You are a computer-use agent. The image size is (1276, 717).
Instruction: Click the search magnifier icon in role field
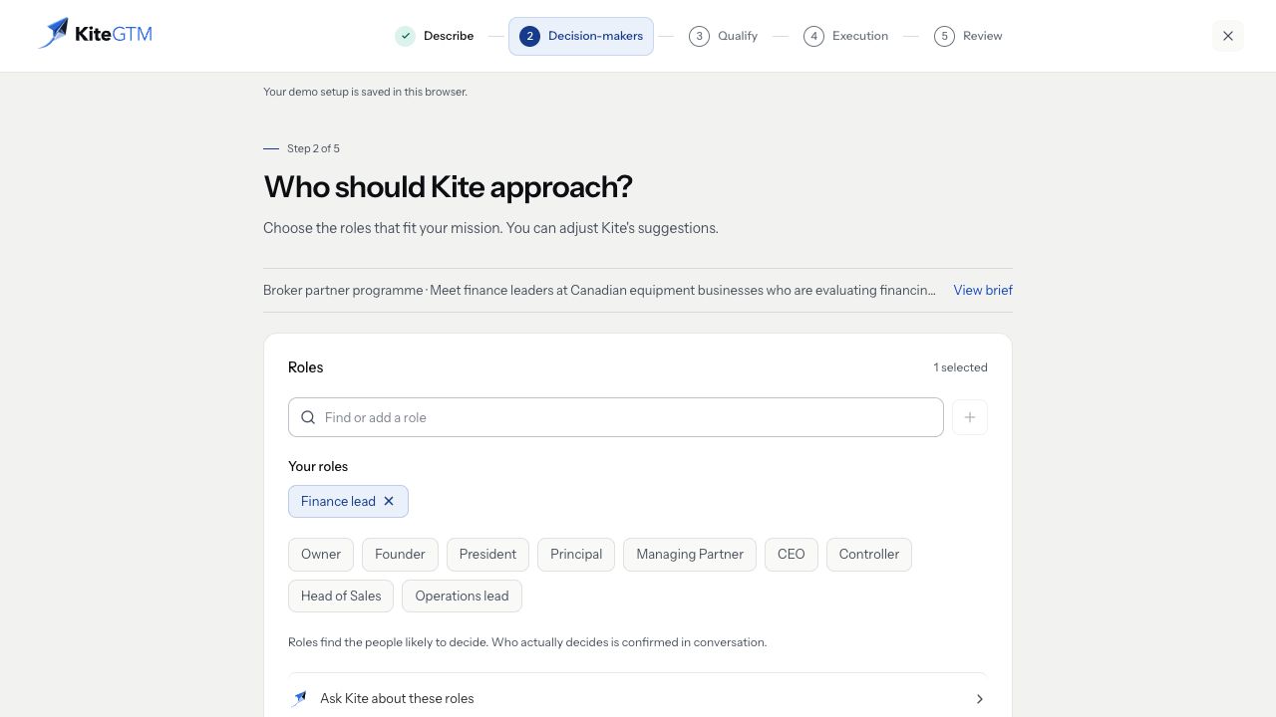coord(308,417)
